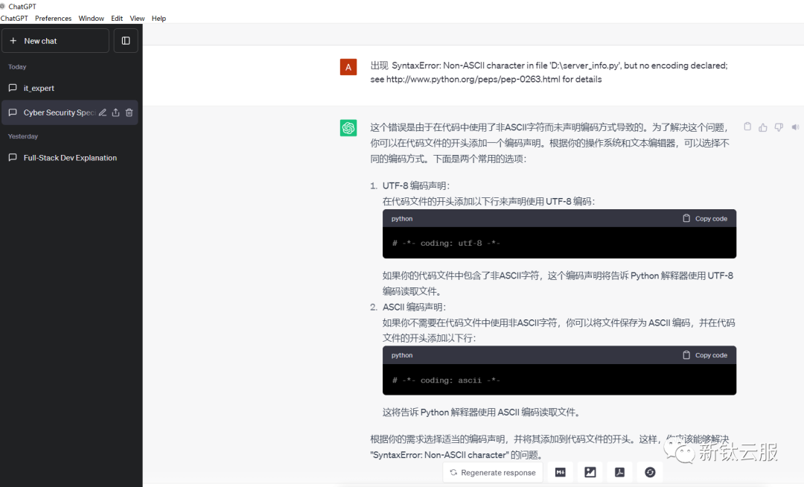Open the ChatGPT menu
Viewport: 804px width, 487px height.
click(14, 19)
